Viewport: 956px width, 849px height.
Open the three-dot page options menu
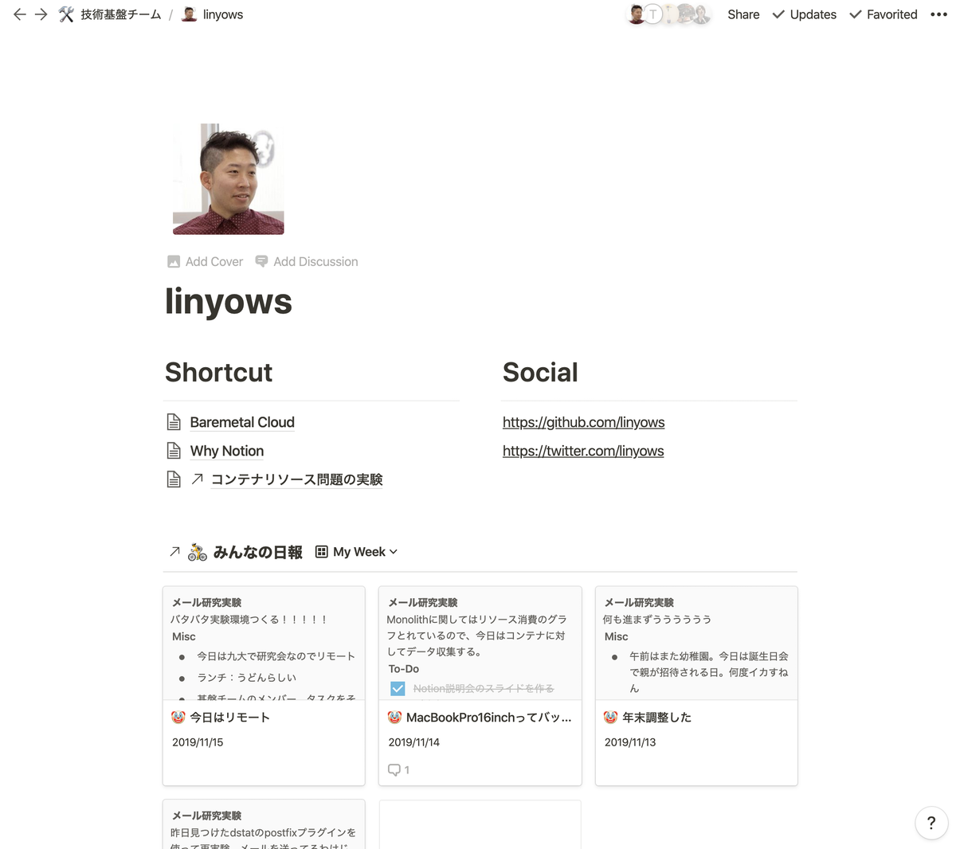click(x=938, y=14)
